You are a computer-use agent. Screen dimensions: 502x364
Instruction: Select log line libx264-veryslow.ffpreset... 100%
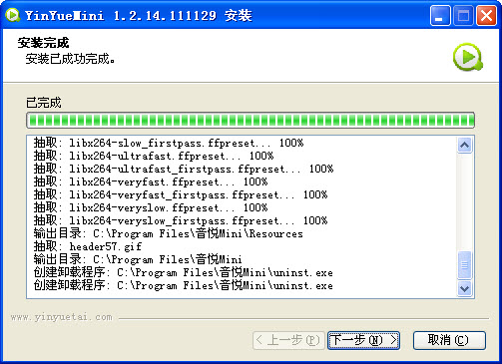[x=151, y=207]
